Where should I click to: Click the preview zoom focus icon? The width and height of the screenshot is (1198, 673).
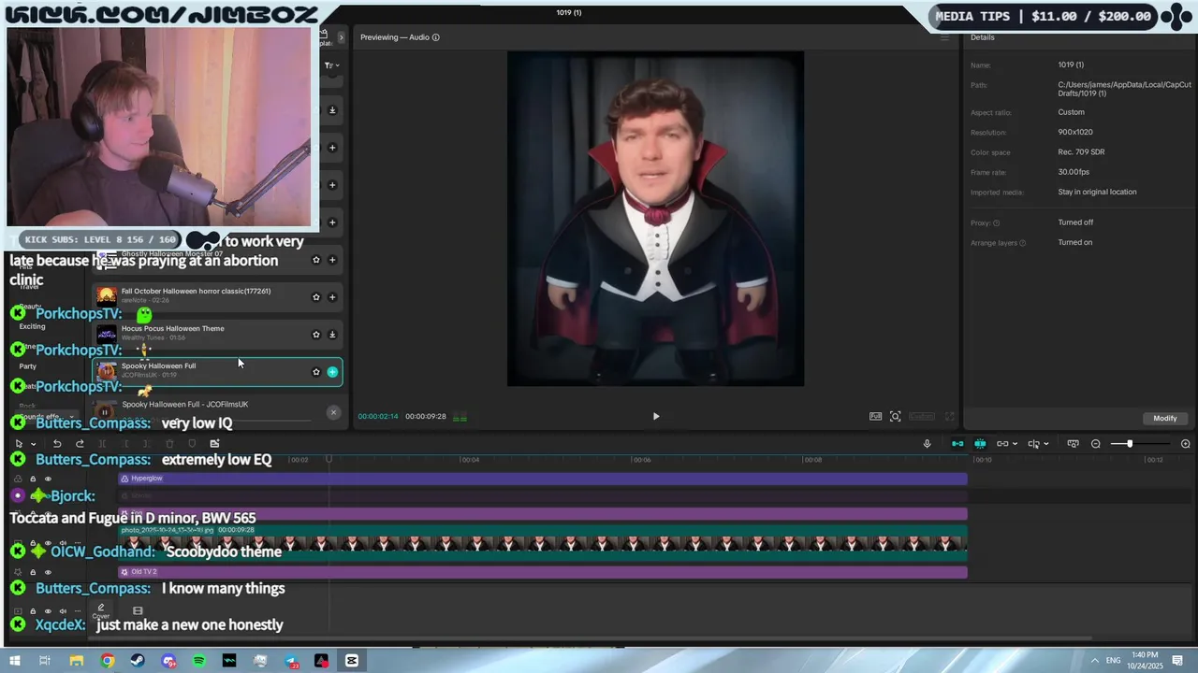pyautogui.click(x=896, y=416)
